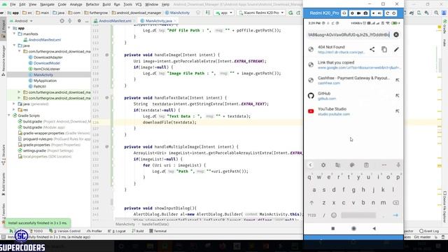
Task: Collapse the manifests folder node
Action: (x=14, y=34)
